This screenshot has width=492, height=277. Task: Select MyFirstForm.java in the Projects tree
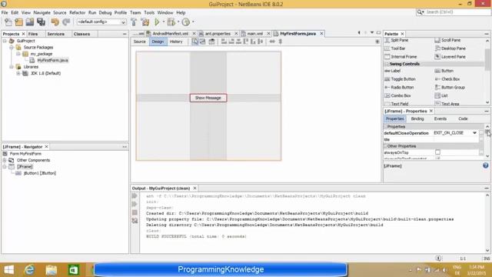pyautogui.click(x=52, y=60)
